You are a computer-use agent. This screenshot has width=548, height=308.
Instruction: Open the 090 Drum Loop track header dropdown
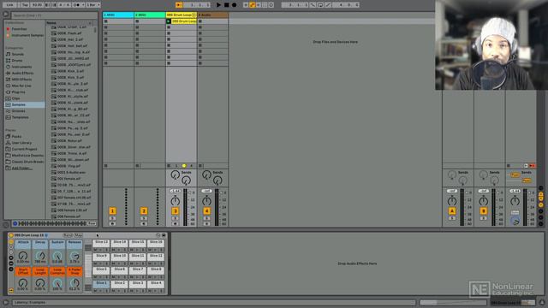click(194, 15)
